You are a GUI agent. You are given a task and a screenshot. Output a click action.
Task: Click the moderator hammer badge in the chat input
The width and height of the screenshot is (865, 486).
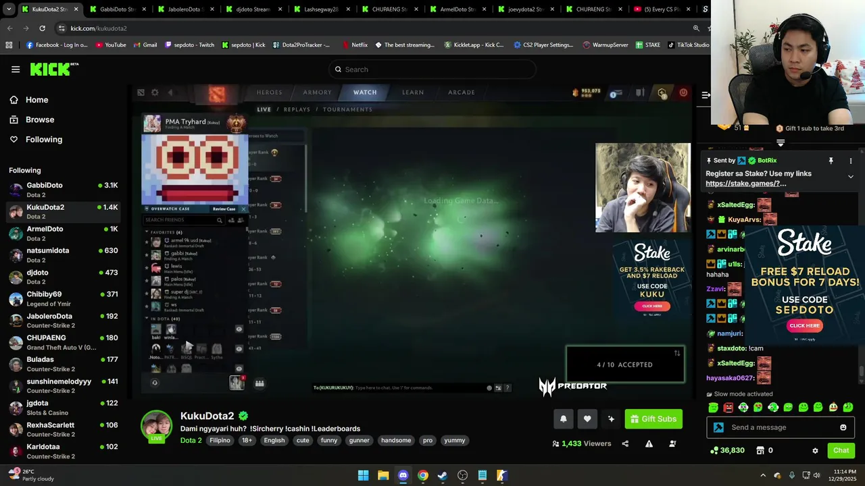pyautogui.click(x=718, y=427)
